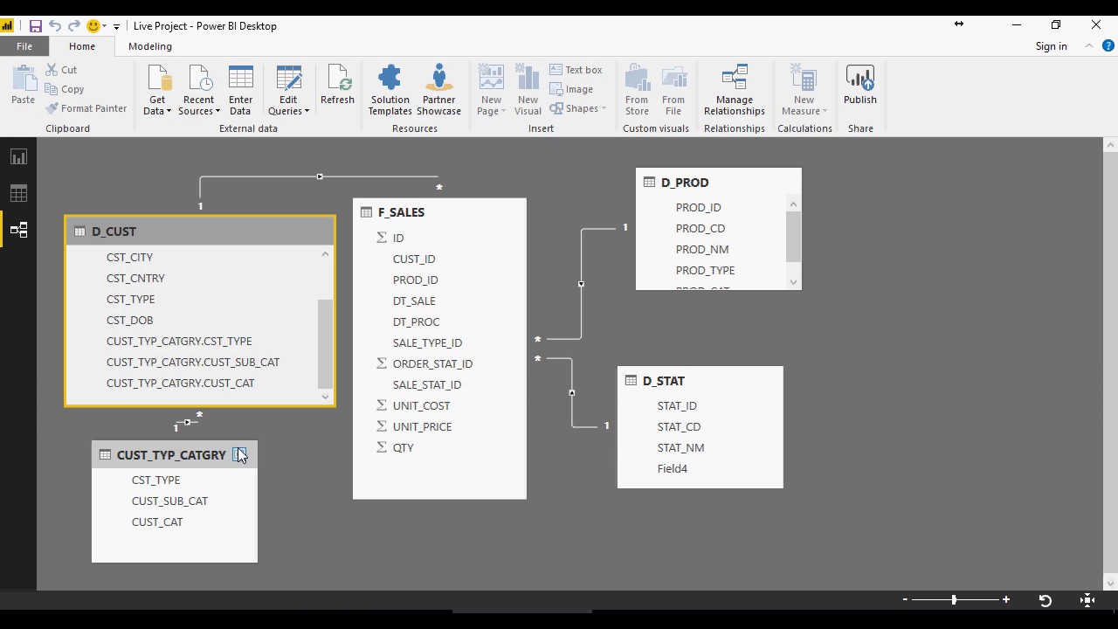
Task: Click the Redo arrow icon
Action: coord(74,26)
